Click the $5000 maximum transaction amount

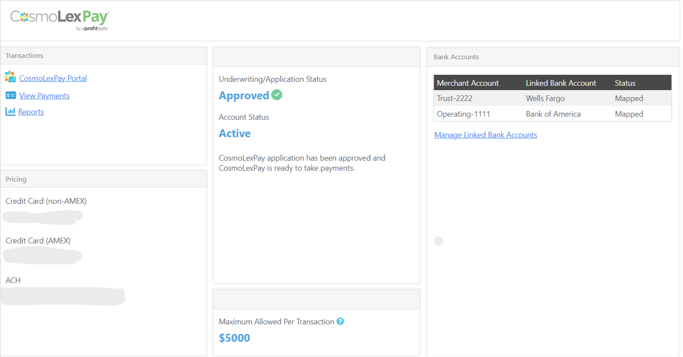pyautogui.click(x=234, y=338)
